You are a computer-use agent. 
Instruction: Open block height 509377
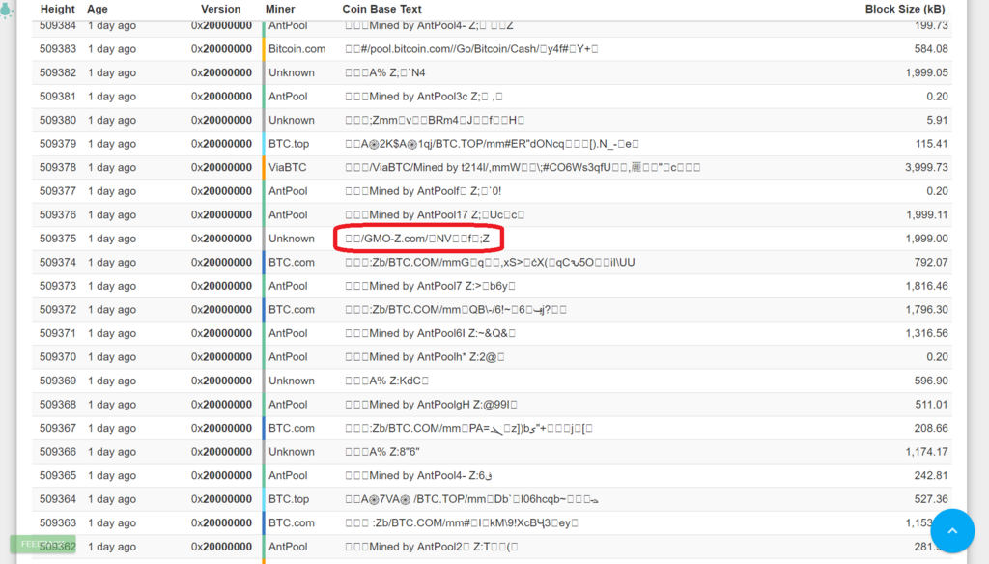pyautogui.click(x=57, y=191)
